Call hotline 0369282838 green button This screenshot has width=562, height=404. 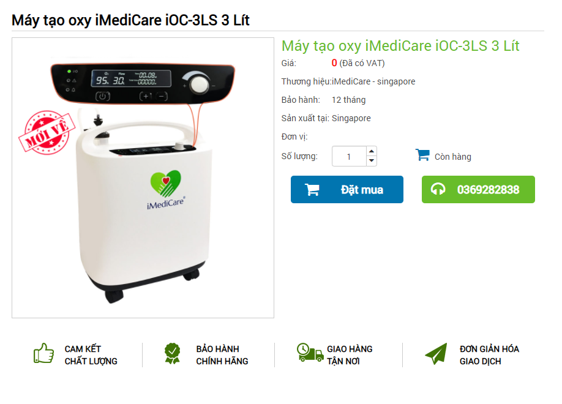pos(478,189)
